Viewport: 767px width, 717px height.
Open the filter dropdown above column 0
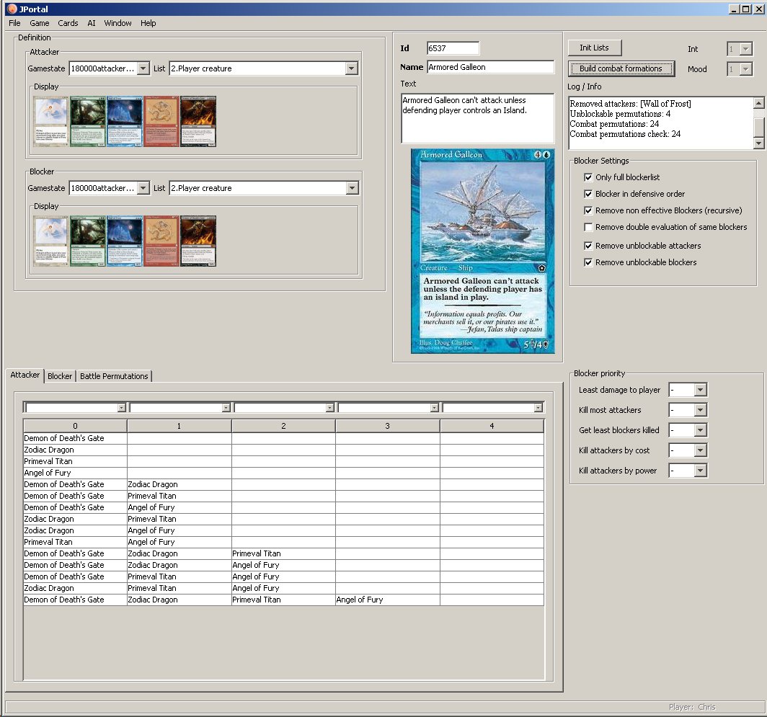(121, 407)
